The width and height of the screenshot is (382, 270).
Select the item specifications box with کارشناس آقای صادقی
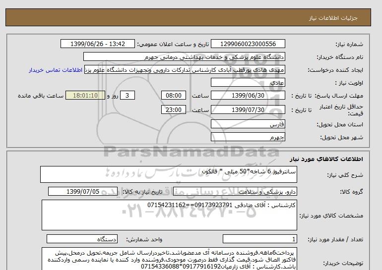[x=169, y=215]
